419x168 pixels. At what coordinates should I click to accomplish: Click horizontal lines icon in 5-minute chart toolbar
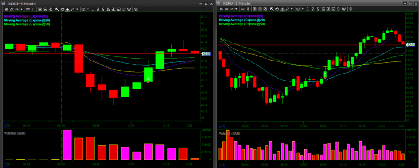(28, 9)
